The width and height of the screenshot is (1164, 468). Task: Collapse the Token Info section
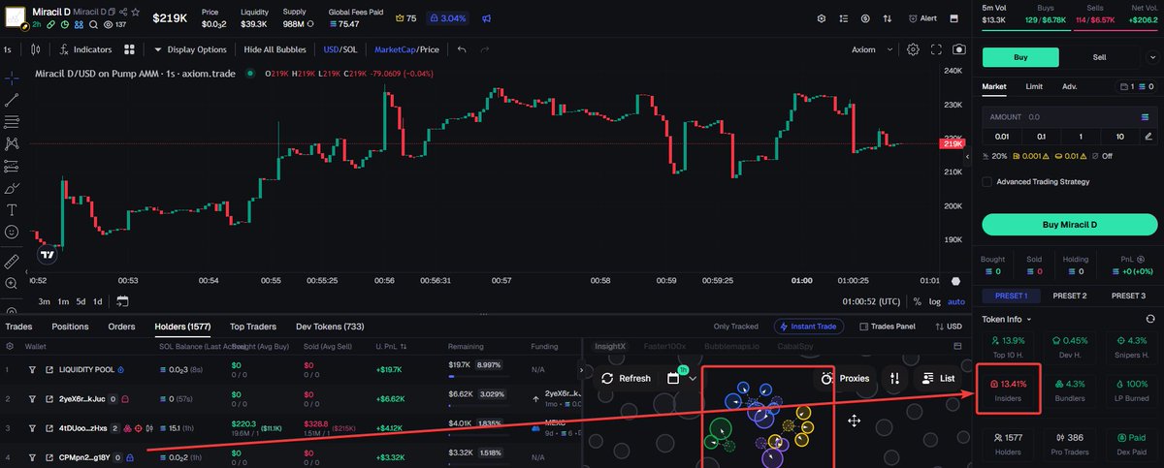pyautogui.click(x=1007, y=319)
